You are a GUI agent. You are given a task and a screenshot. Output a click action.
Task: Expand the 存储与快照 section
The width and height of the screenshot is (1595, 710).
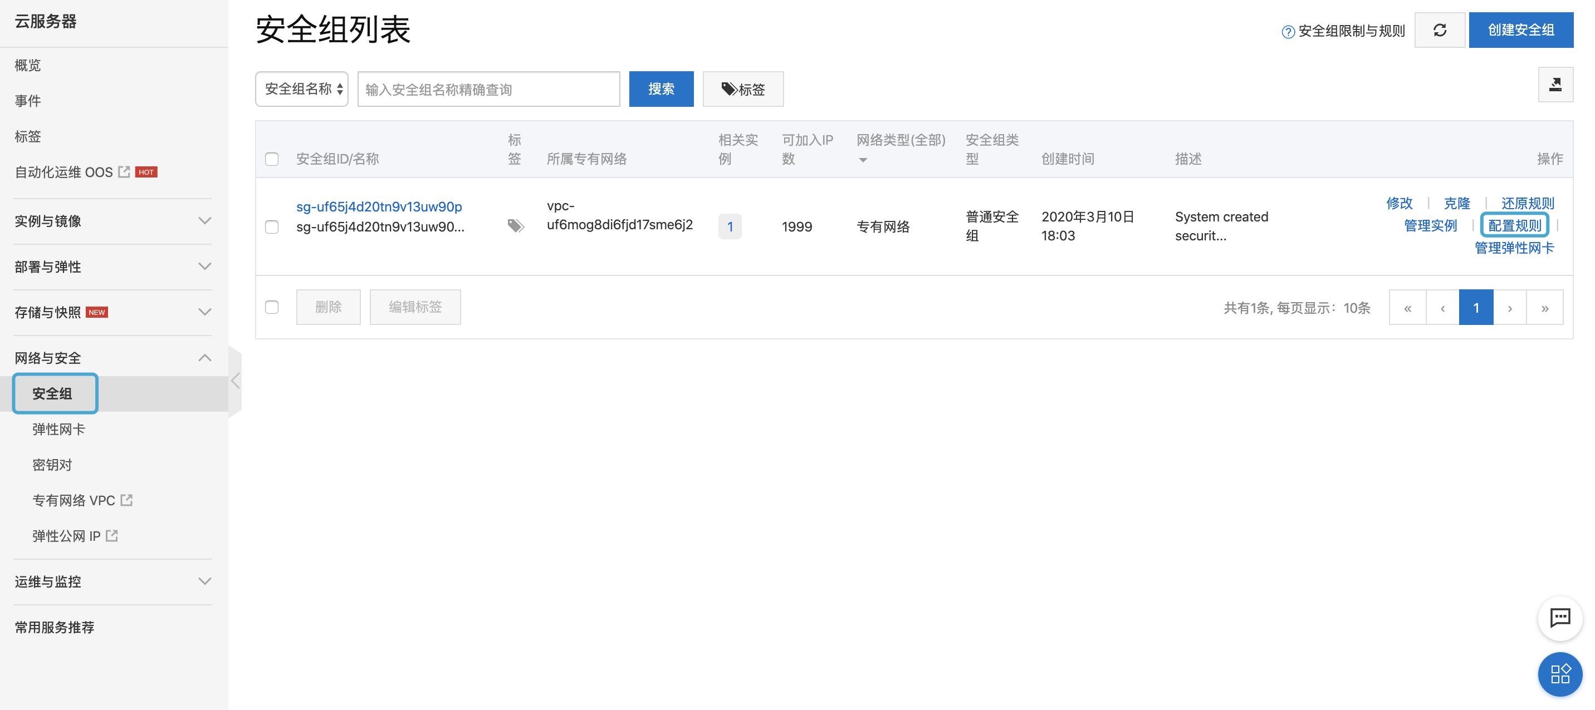pos(112,312)
